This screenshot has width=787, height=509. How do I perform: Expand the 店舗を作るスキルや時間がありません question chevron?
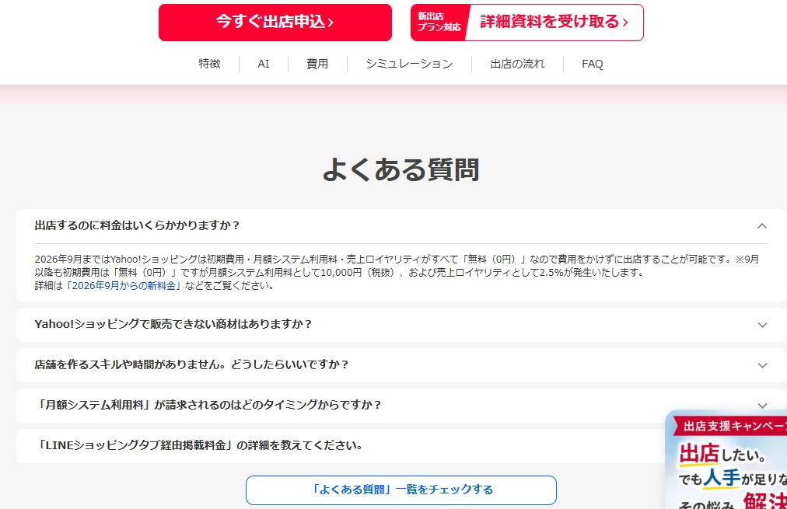762,365
